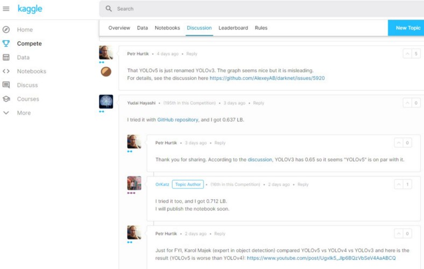Click '(16th in this Competition)' text
This screenshot has width=424, height=269.
click(235, 184)
